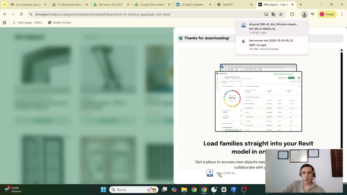This screenshot has width=347, height=195.
Task: Go back to the previous page
Action: [5, 14]
